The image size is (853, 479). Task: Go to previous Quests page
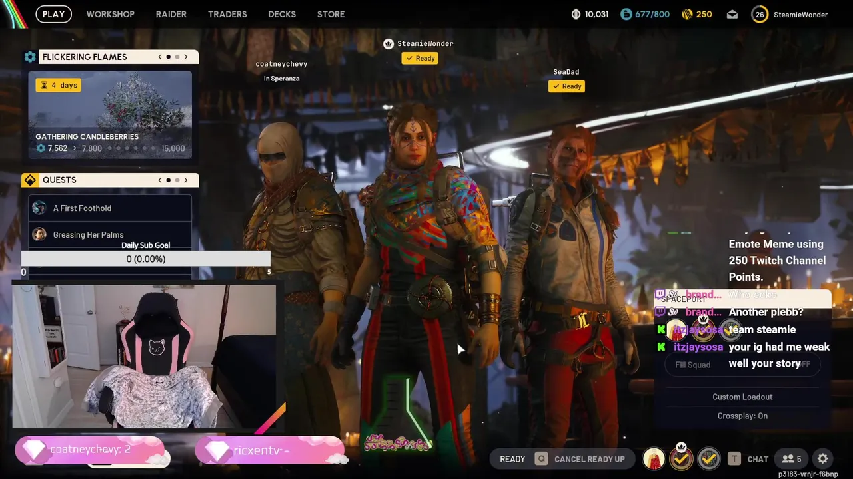click(160, 180)
